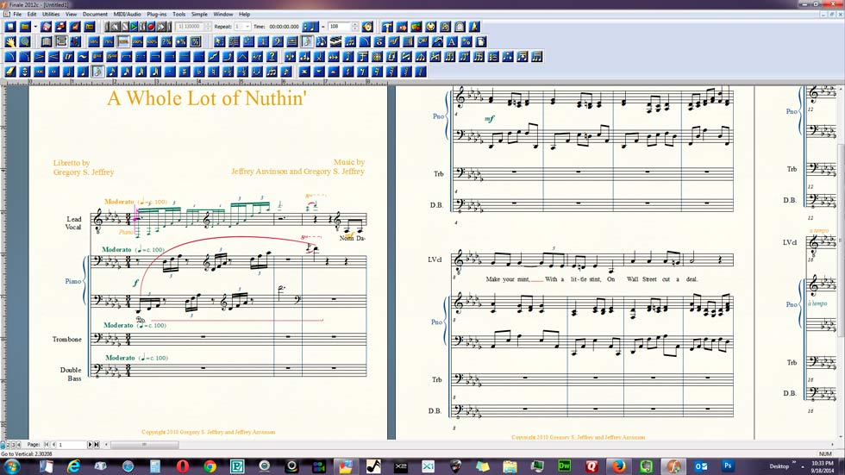This screenshot has width=845, height=475.
Task: Select the 100% zoom preset button
Action: (x=123, y=41)
